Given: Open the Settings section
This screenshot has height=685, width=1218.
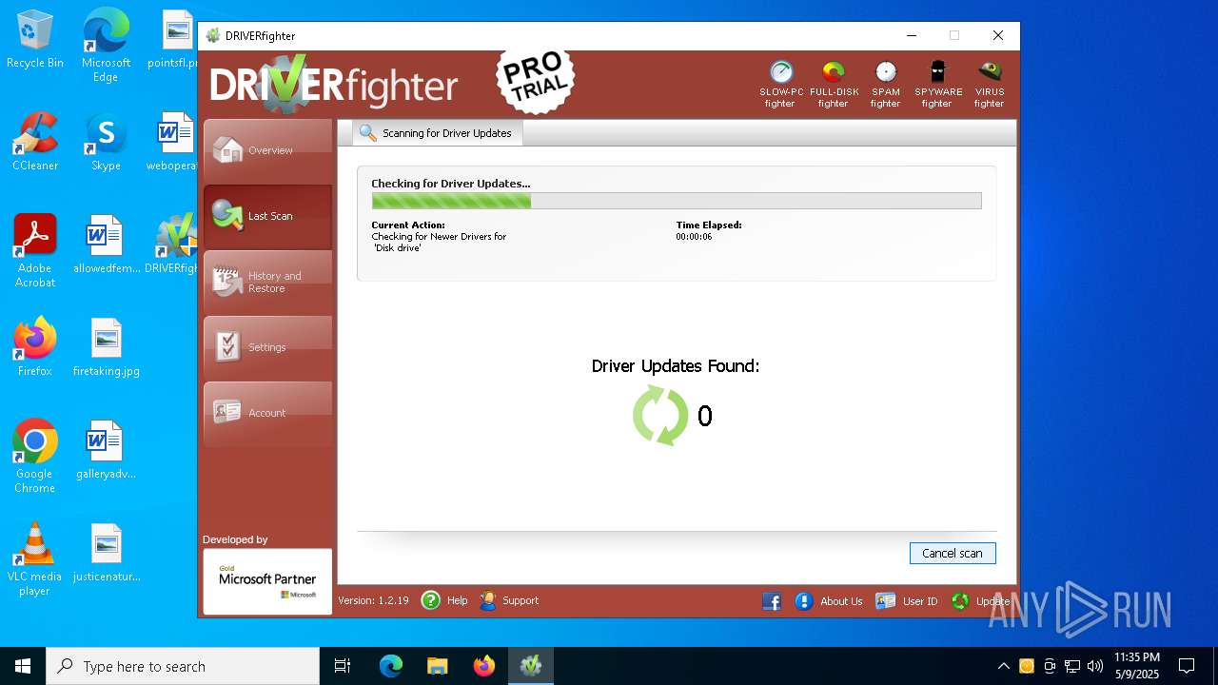Looking at the screenshot, I should pyautogui.click(x=267, y=347).
